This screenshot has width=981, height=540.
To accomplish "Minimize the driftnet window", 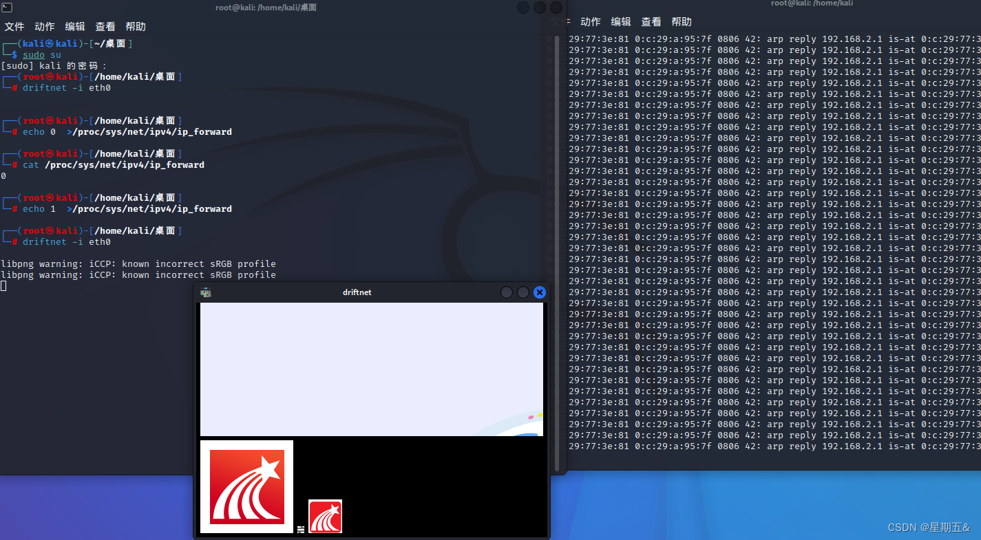I will coord(507,292).
